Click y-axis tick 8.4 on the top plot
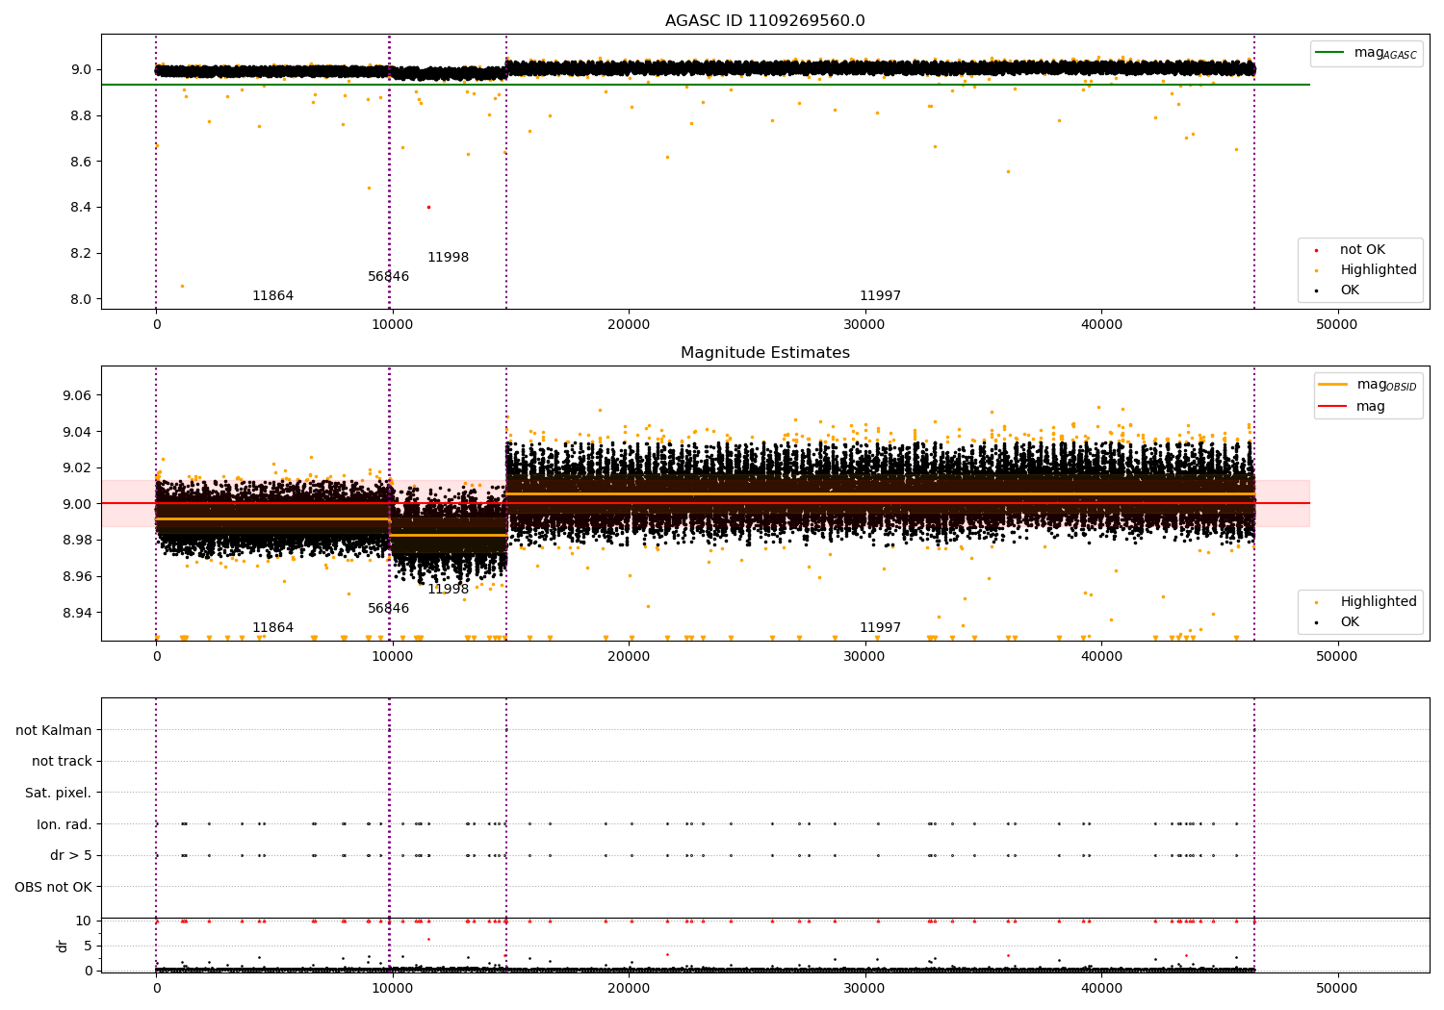Image resolution: width=1444 pixels, height=1010 pixels. tap(81, 208)
